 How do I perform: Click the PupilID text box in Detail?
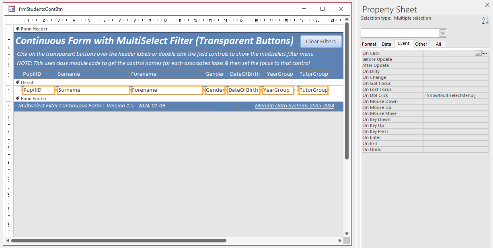pos(38,90)
